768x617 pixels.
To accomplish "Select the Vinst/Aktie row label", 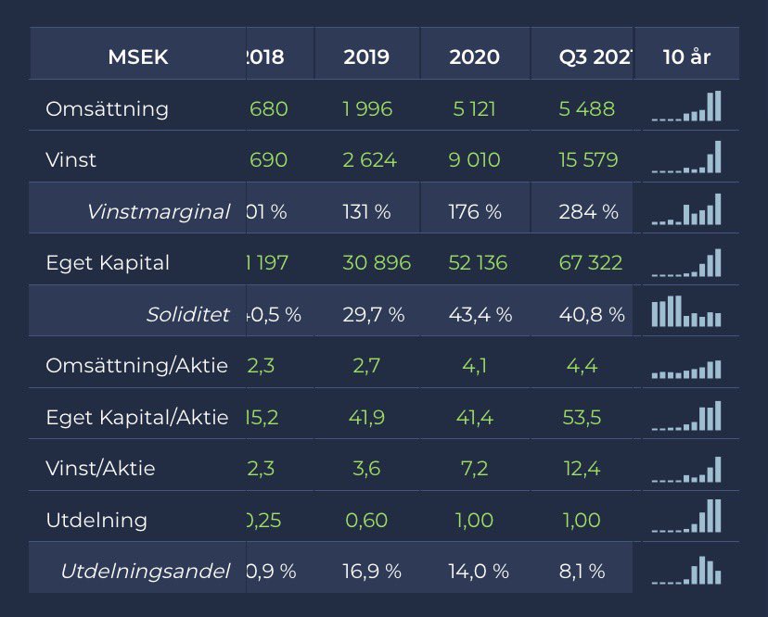I will pos(100,468).
